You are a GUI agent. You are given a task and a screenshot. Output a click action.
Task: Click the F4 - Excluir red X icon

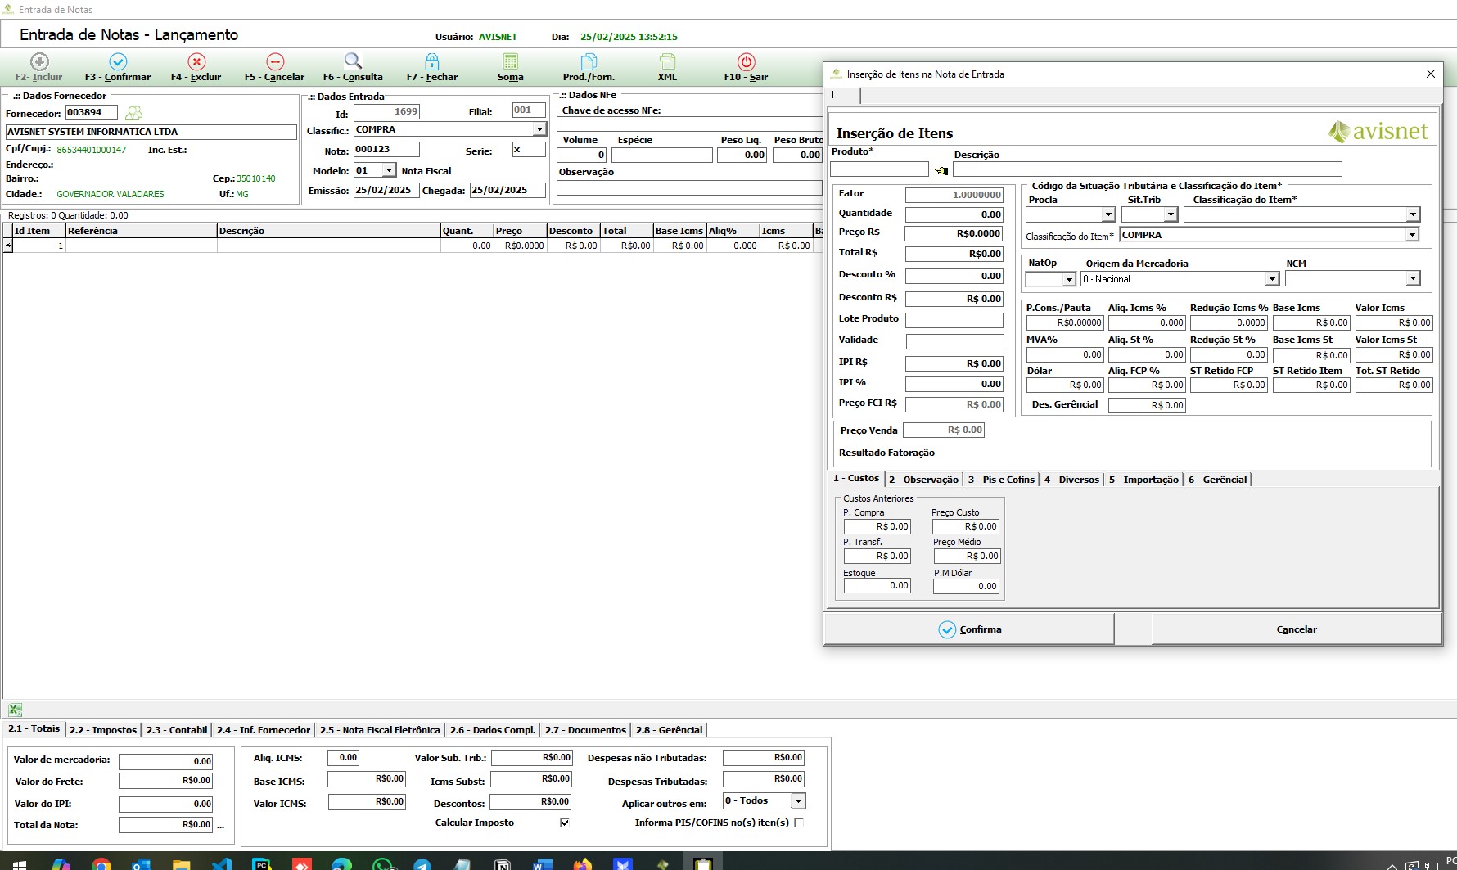196,62
